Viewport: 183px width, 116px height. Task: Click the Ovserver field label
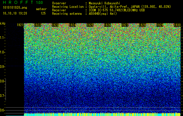click(59, 3)
